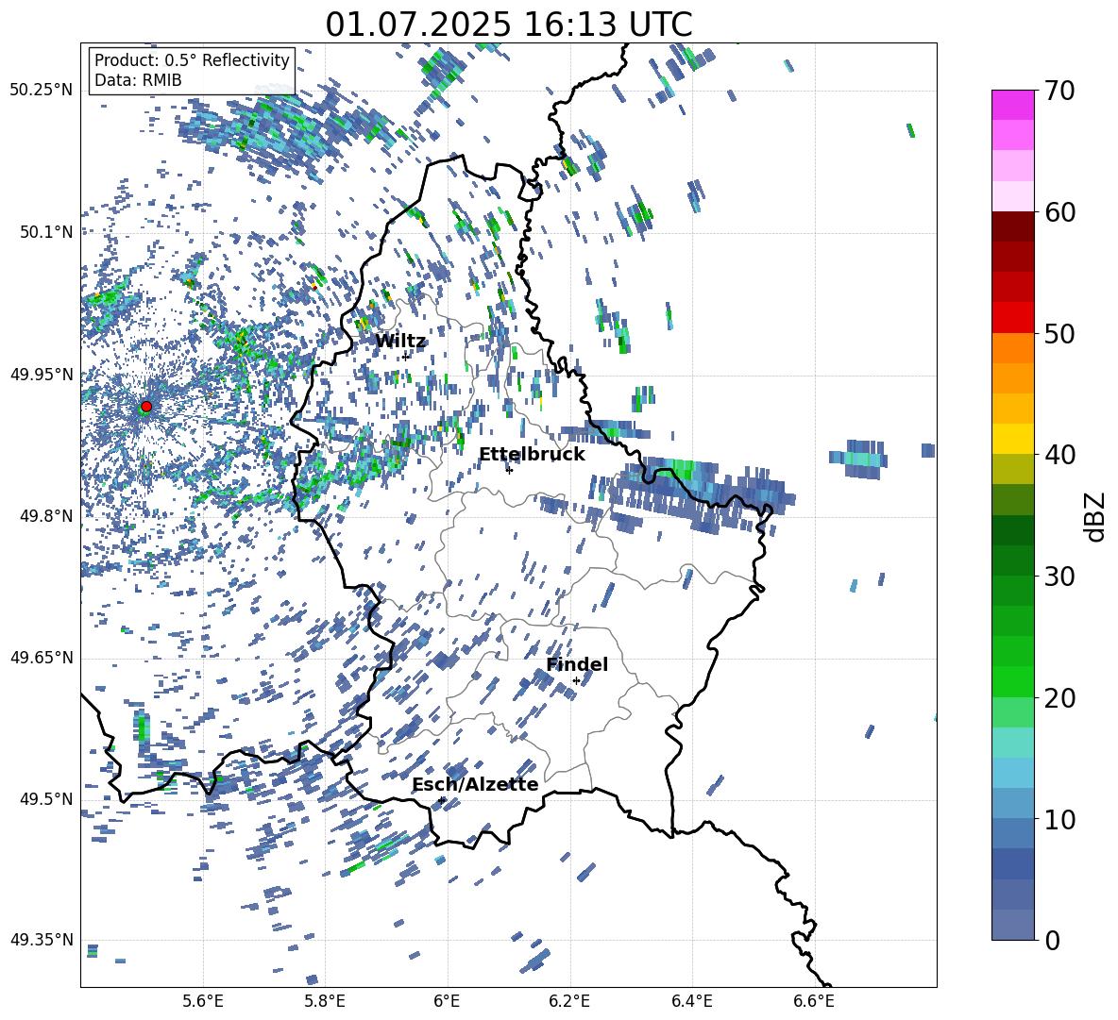The height and width of the screenshot is (1020, 1118).
Task: Click the title 01.07.2025 16:13 UTC
Action: click(508, 25)
